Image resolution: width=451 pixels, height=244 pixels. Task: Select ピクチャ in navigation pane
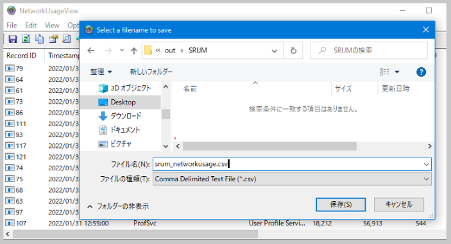click(115, 144)
